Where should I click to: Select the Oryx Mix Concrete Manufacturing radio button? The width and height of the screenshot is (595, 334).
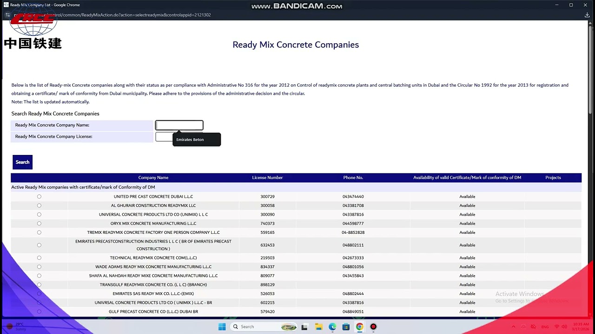(39, 224)
